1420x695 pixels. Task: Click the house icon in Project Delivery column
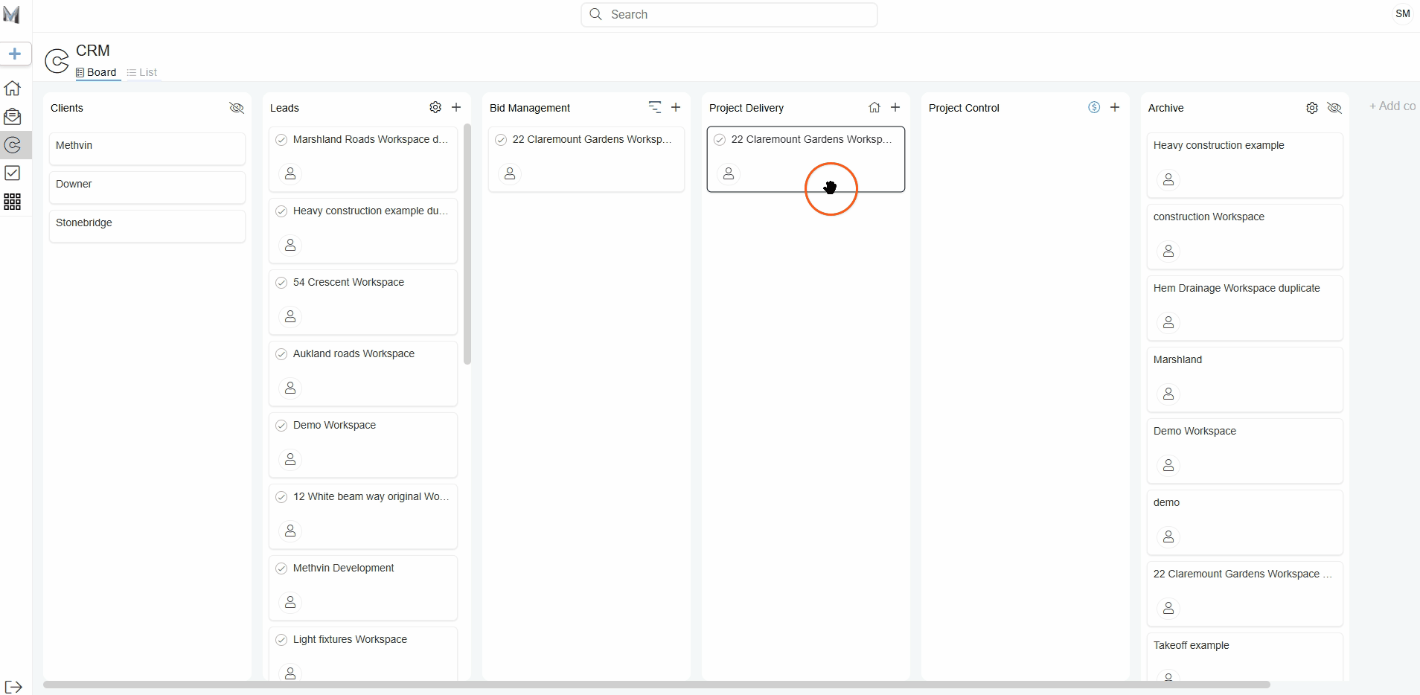[874, 108]
